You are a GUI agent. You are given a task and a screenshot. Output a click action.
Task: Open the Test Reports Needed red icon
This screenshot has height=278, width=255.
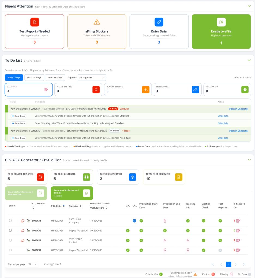pos(35,22)
